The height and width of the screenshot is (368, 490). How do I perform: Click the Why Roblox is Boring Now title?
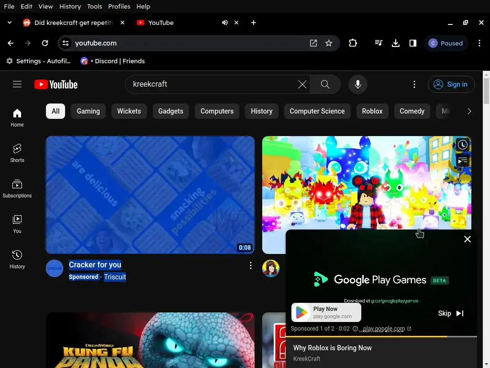coord(332,348)
